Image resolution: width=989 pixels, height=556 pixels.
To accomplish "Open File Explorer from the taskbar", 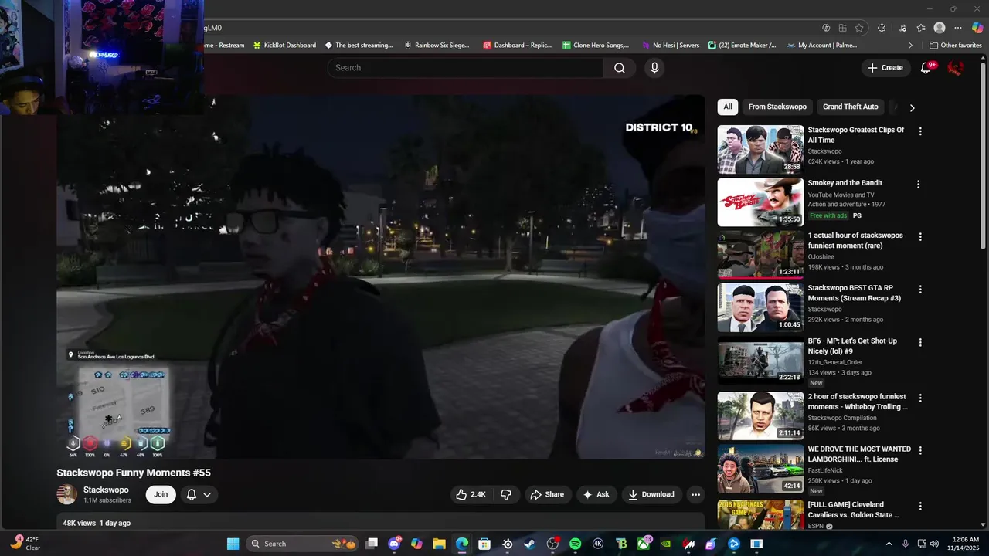I will click(x=439, y=544).
